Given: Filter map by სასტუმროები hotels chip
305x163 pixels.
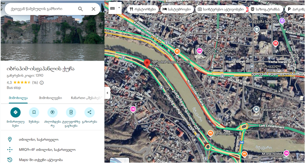Looking at the screenshot, I should click(x=177, y=9).
